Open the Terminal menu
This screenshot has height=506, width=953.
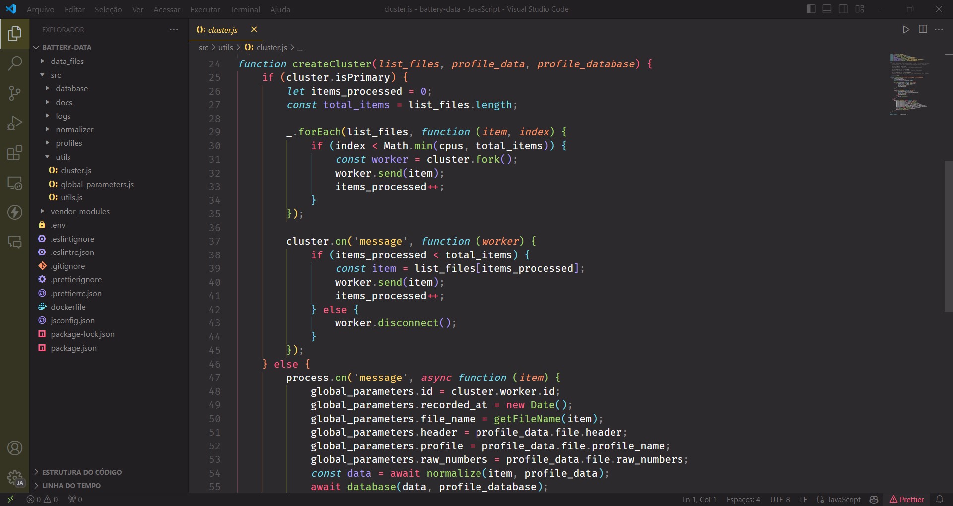pos(245,9)
